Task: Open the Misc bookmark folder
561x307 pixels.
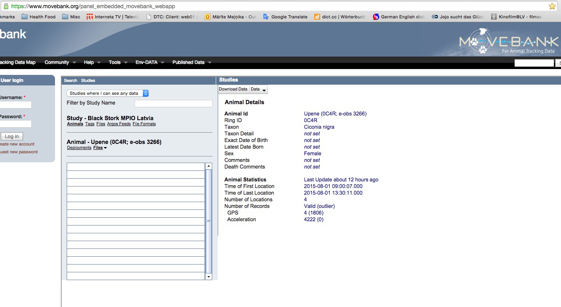Action: (71, 17)
